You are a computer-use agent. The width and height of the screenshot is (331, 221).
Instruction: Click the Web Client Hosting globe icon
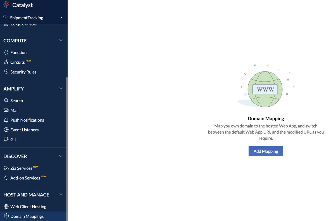click(x=6, y=207)
